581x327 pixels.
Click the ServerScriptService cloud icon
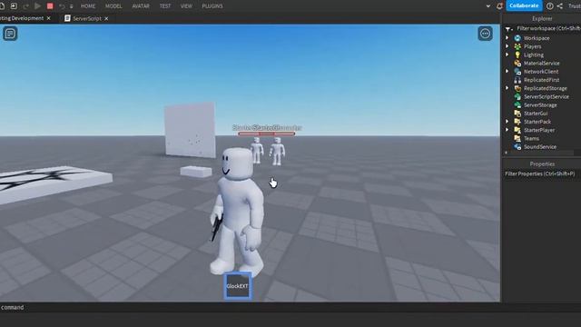[x=517, y=96]
